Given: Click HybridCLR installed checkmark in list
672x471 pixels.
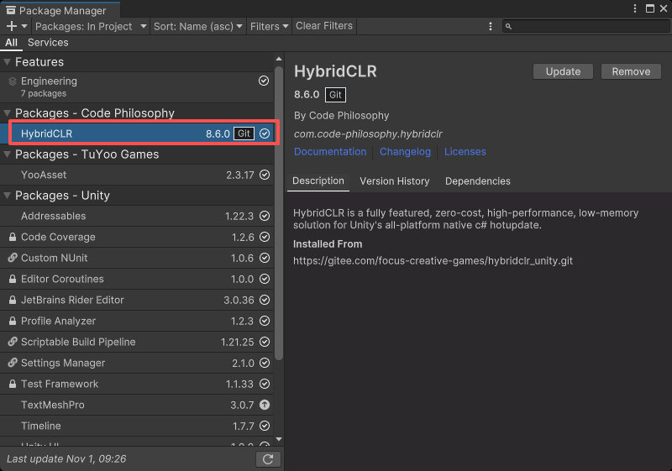Looking at the screenshot, I should (x=265, y=133).
